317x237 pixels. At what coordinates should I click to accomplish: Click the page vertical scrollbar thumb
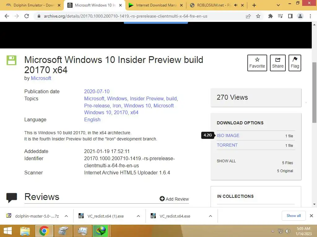(315, 93)
